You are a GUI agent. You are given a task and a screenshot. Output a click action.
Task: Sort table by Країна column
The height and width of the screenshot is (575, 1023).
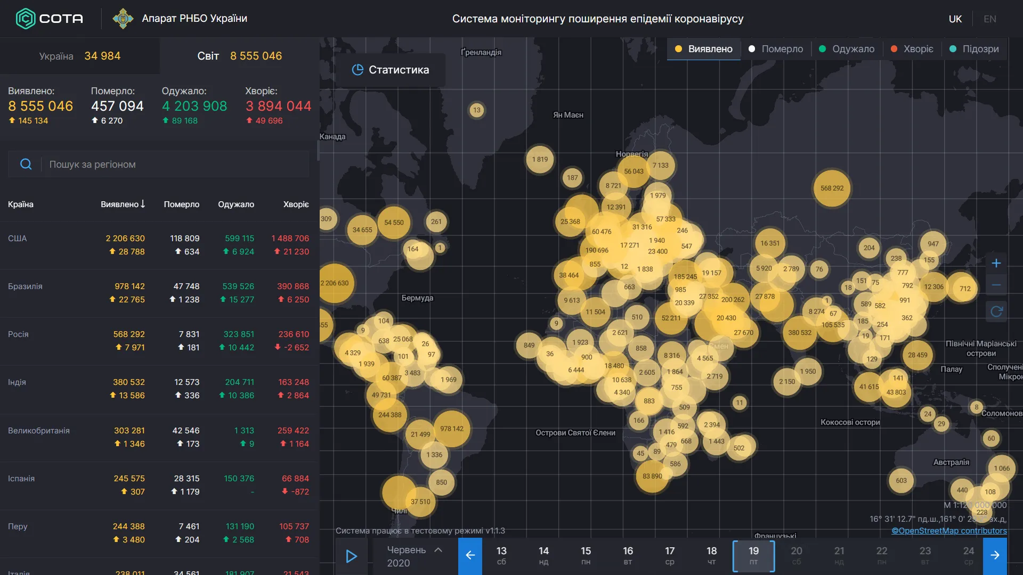pyautogui.click(x=21, y=204)
